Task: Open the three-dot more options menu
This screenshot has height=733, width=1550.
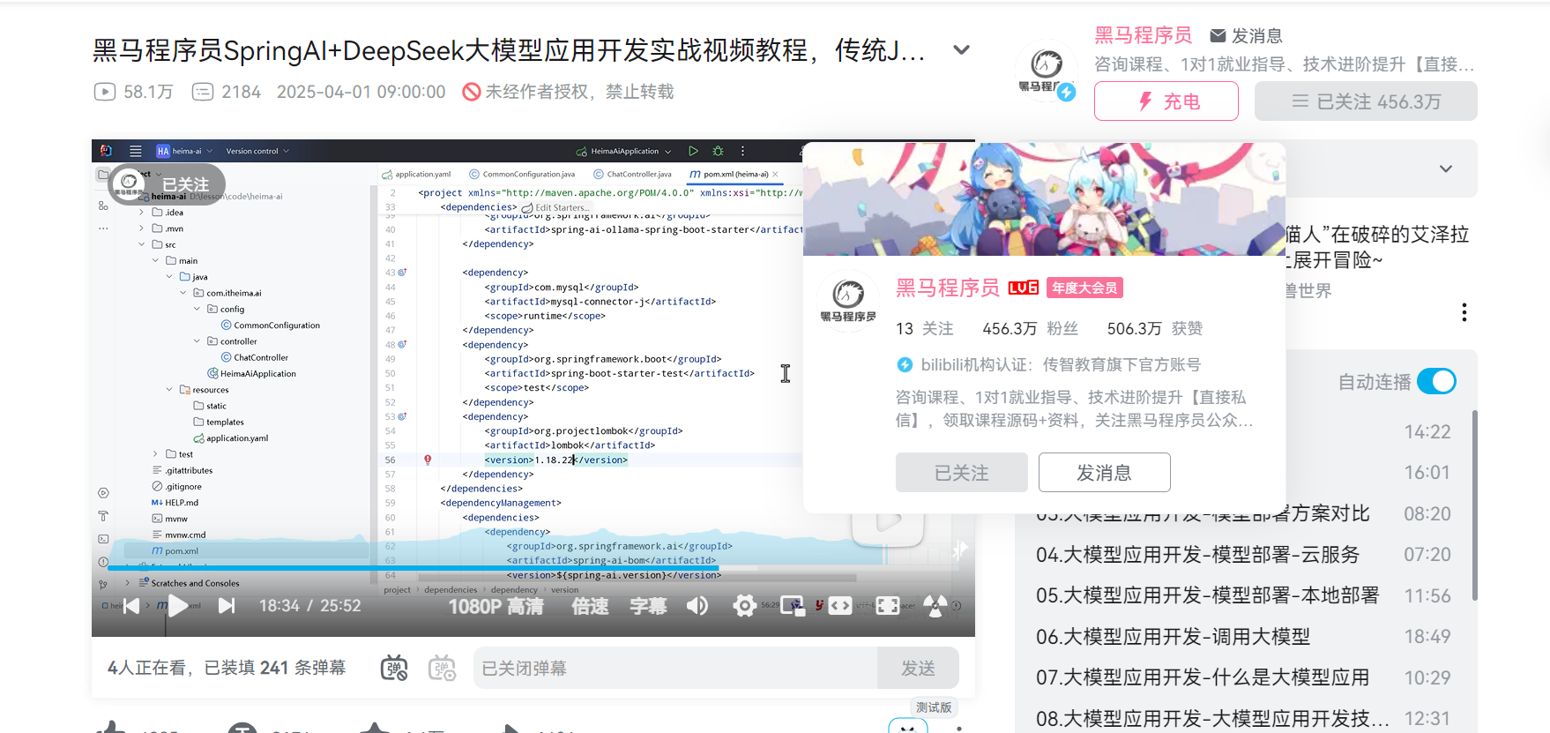Action: coord(1464,312)
